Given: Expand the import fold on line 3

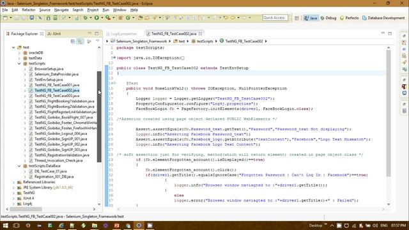Looking at the screenshot, I should [114, 58].
